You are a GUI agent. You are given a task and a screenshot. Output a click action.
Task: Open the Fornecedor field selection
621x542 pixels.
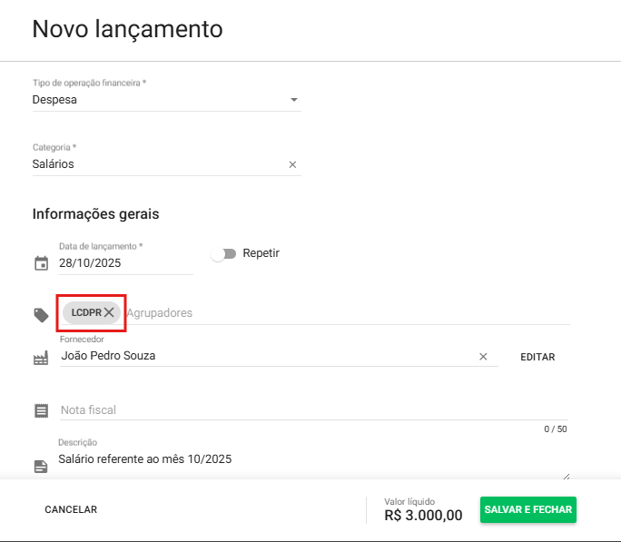tap(263, 356)
